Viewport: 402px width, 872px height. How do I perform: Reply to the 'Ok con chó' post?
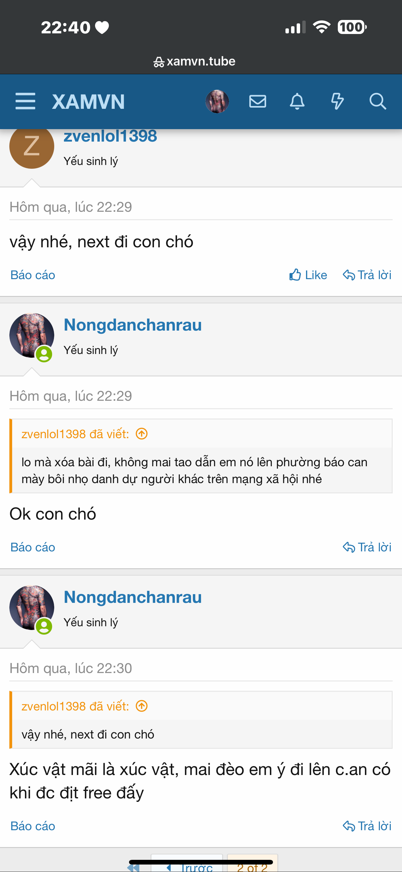pos(367,547)
